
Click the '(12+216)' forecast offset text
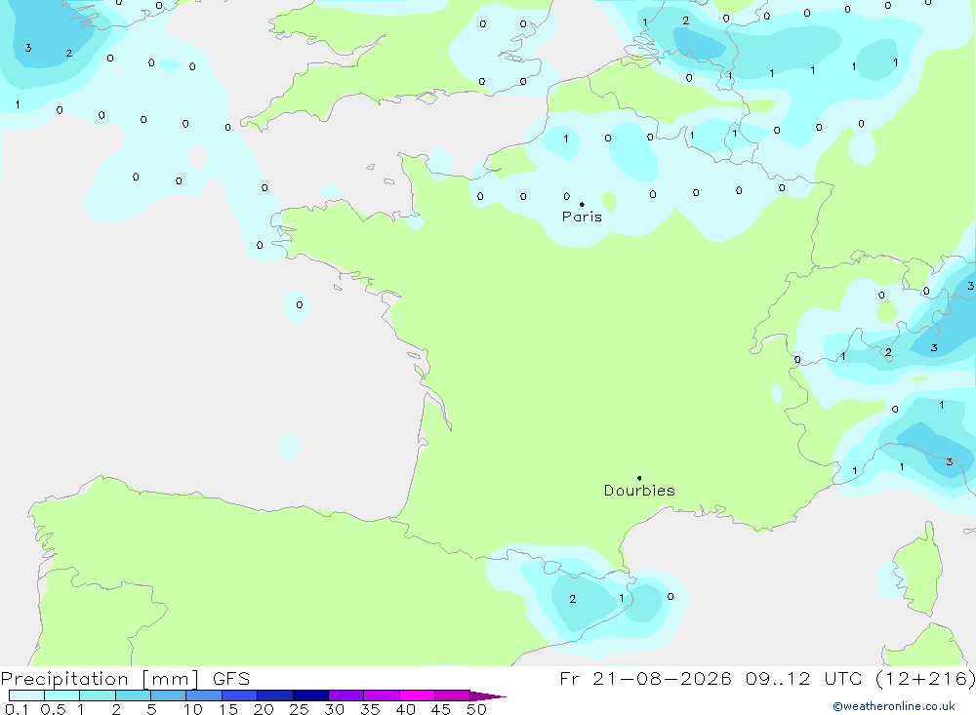coord(925,679)
